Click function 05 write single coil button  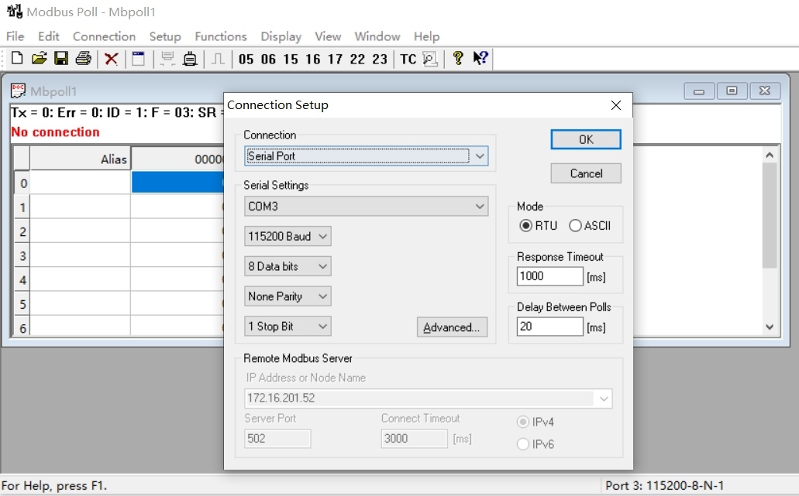(246, 59)
